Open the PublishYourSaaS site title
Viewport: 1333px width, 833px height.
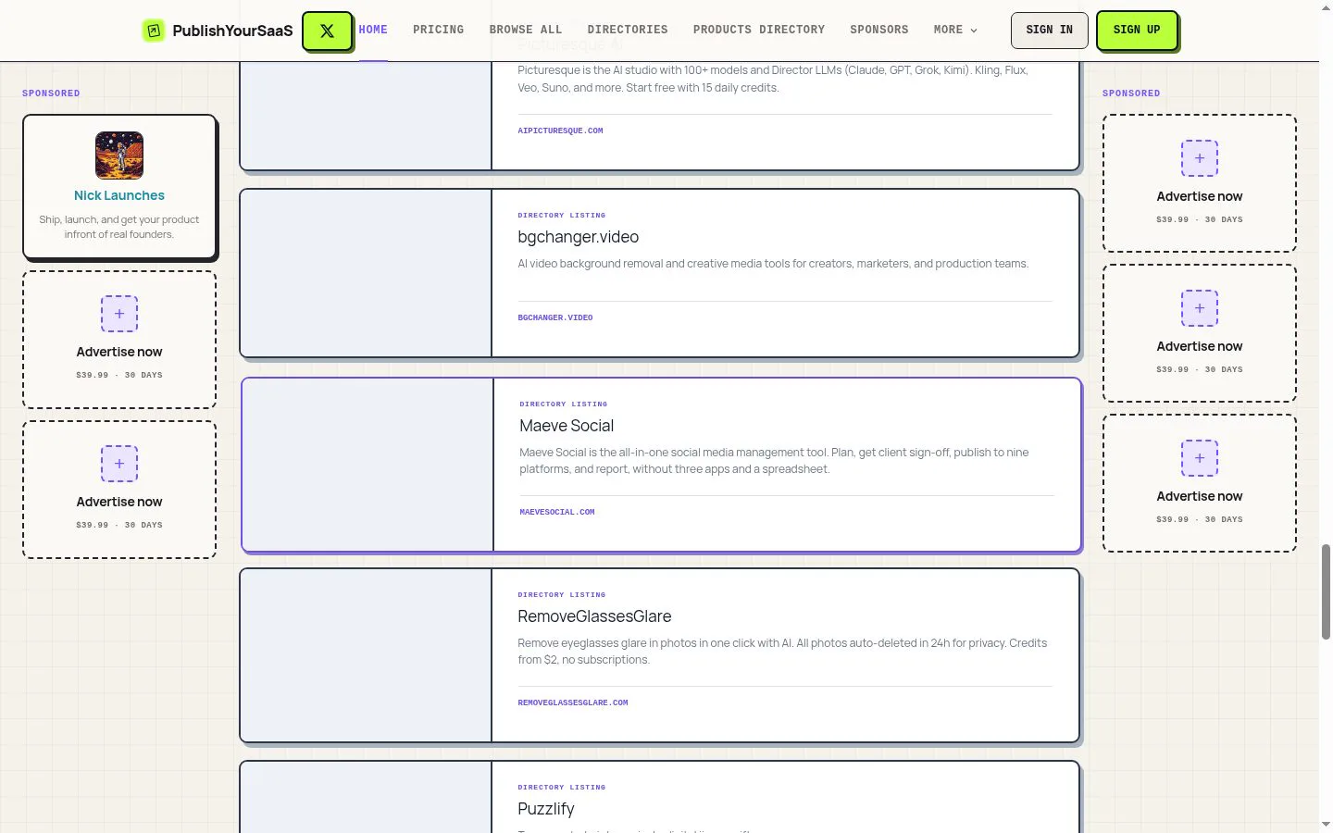coord(232,31)
